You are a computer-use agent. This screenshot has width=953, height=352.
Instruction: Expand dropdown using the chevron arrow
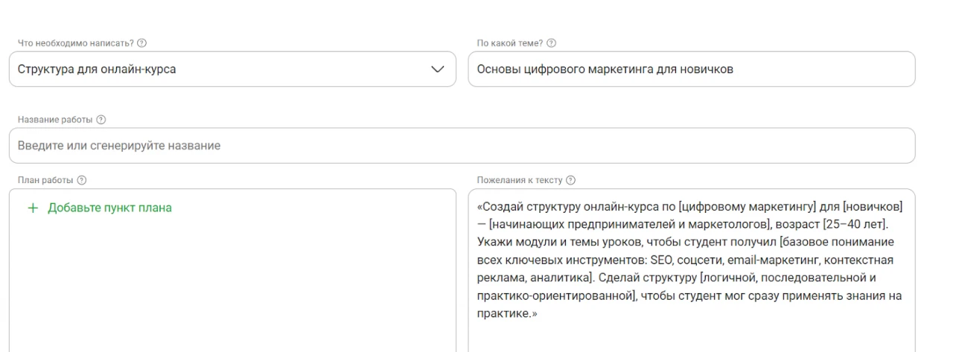(x=437, y=70)
